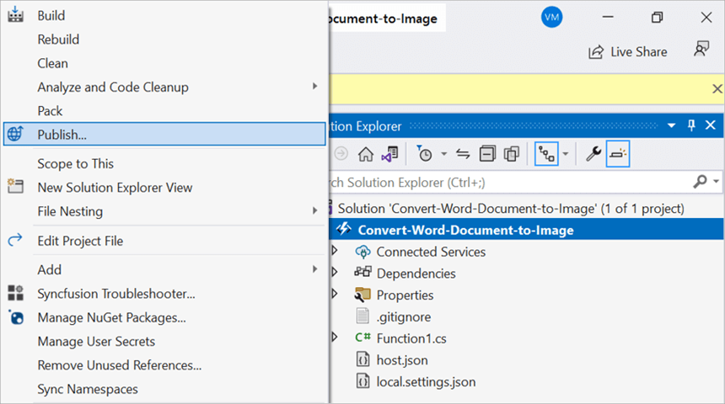Screen dimensions: 725x404
Task: Open Manage NuGet Packages...
Action: pyautogui.click(x=111, y=317)
